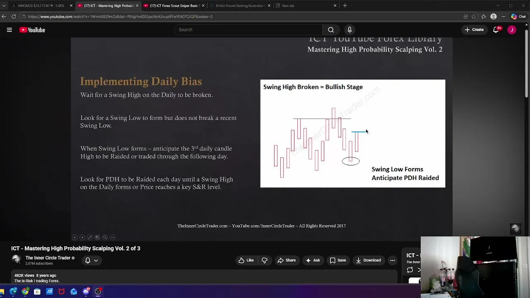The height and width of the screenshot is (298, 530).
Task: Switch to MNQM26 browser tab
Action: [x=41, y=6]
